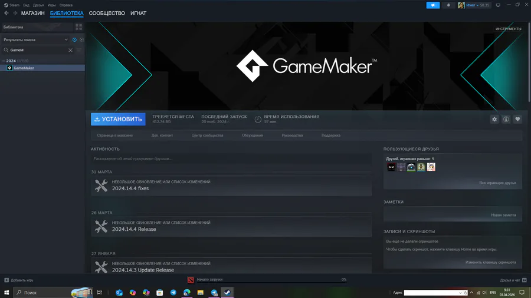Open the Steam menu
Screen dimensions: 531x298
[14, 5]
